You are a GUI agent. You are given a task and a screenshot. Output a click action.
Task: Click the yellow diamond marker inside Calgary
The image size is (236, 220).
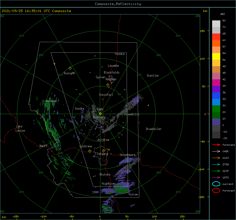[x=104, y=151]
